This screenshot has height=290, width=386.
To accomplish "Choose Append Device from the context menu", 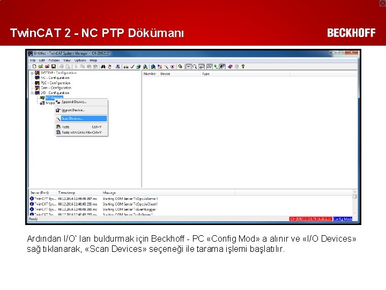I will pos(81,102).
